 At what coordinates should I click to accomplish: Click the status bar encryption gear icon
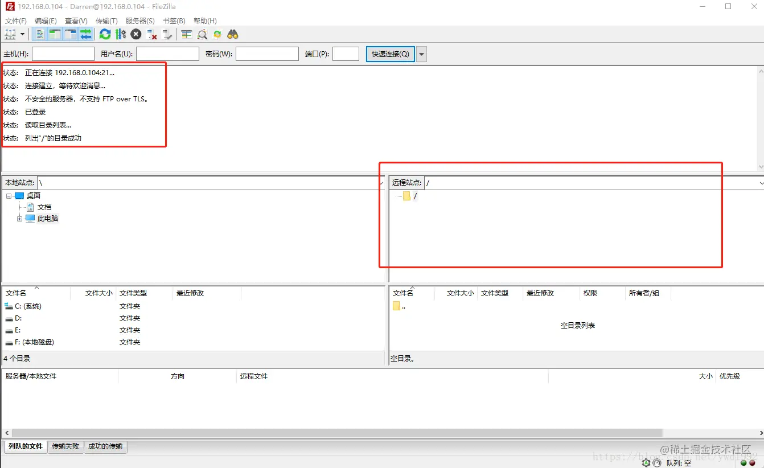[x=646, y=463]
